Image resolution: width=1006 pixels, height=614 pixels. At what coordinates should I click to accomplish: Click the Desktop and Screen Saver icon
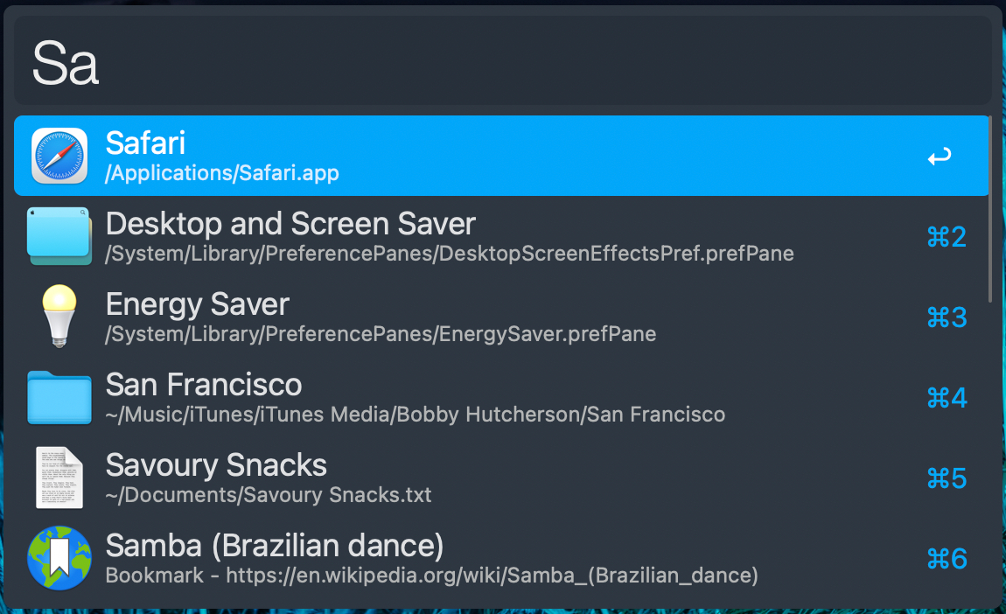[59, 236]
